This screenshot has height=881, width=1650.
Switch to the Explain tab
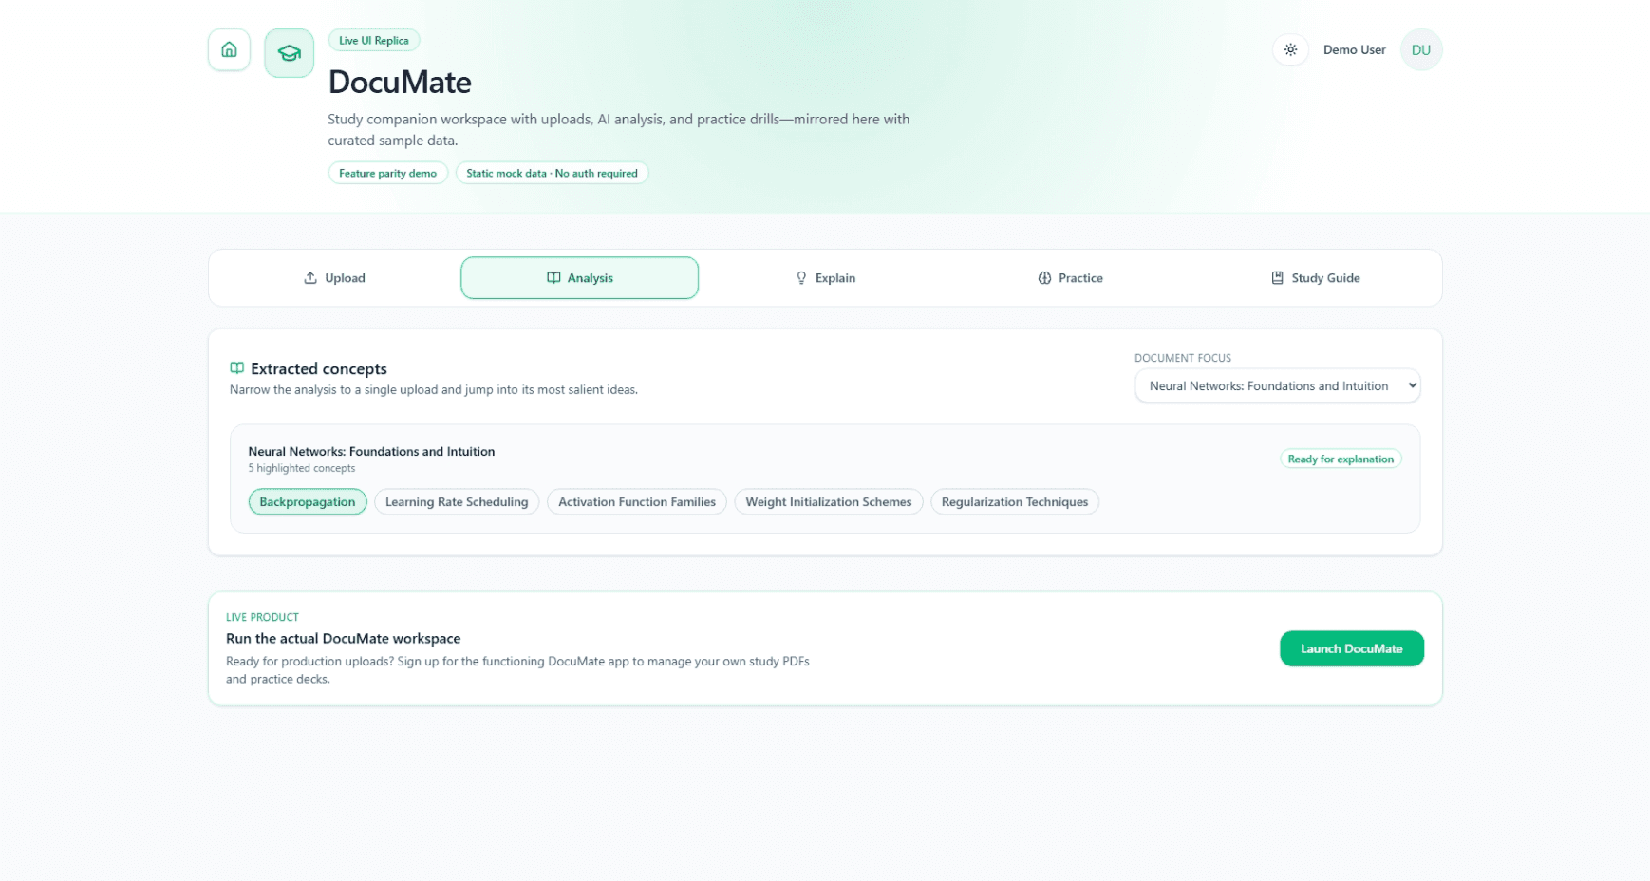coord(826,277)
